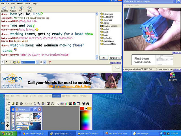
Task: Click the chat log scroll-up arrow
Action: click(97, 14)
